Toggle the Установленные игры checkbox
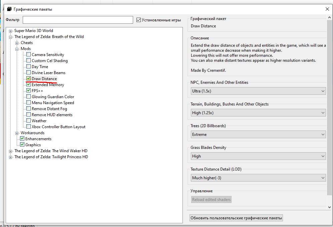 coord(139,20)
